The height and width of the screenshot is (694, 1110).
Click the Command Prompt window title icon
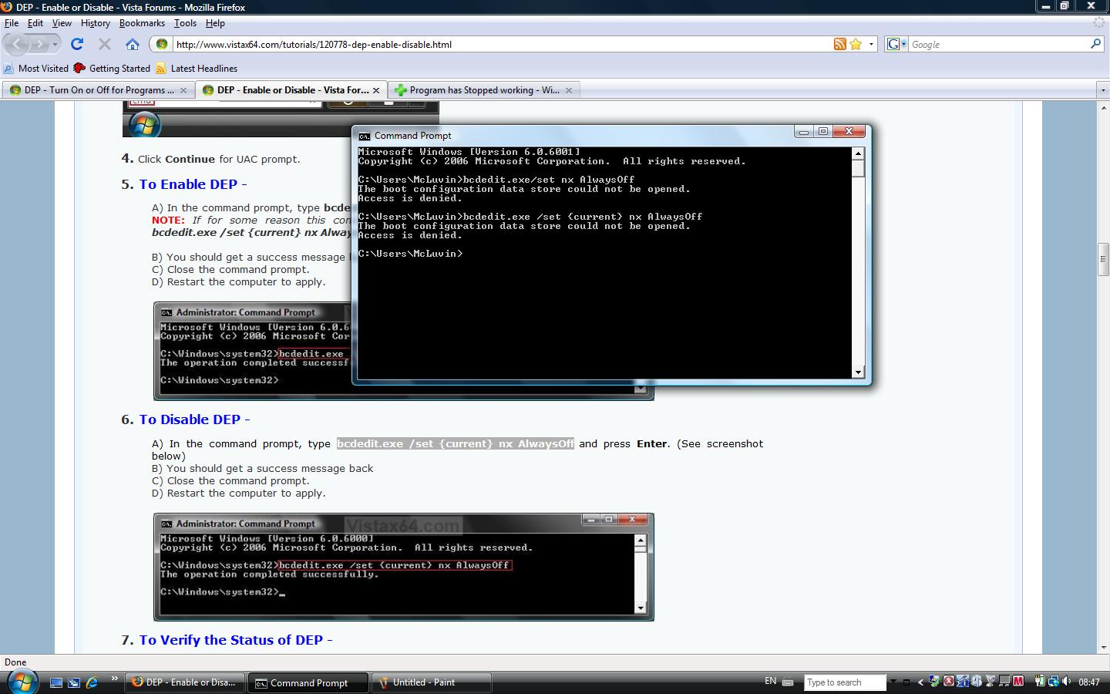[x=364, y=136]
